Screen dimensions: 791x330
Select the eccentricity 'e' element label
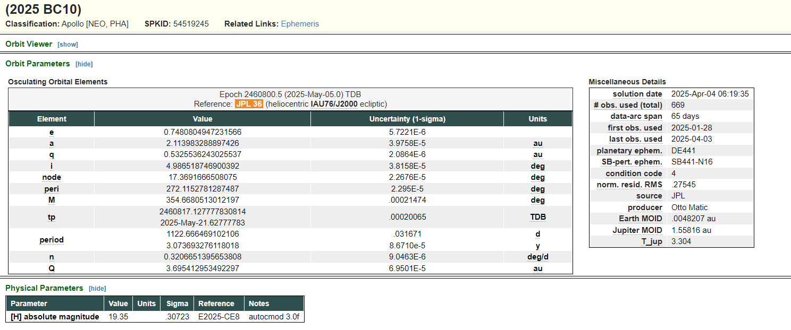(x=52, y=132)
